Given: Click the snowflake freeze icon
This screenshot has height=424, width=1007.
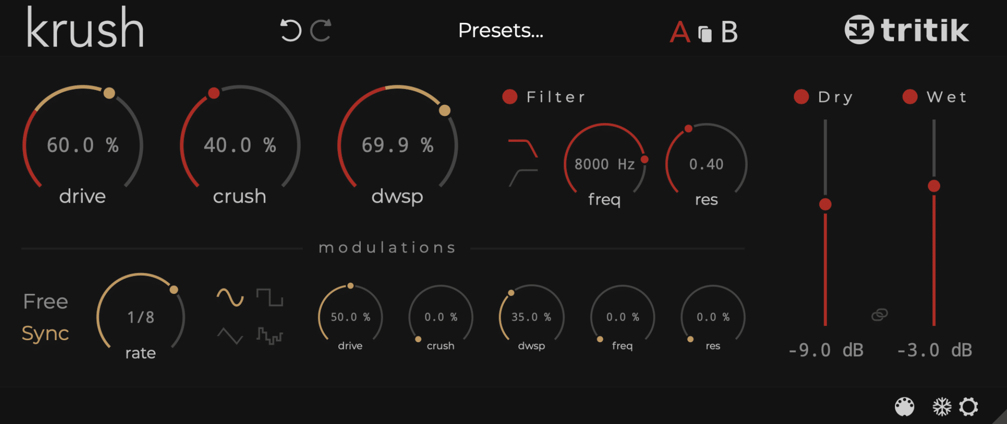Looking at the screenshot, I should (x=942, y=407).
